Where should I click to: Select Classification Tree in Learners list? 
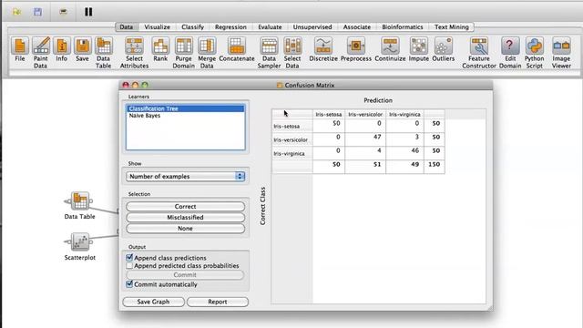pyautogui.click(x=186, y=108)
